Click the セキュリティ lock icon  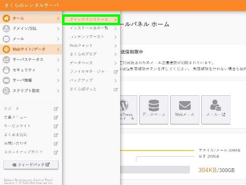pyautogui.click(x=6, y=70)
